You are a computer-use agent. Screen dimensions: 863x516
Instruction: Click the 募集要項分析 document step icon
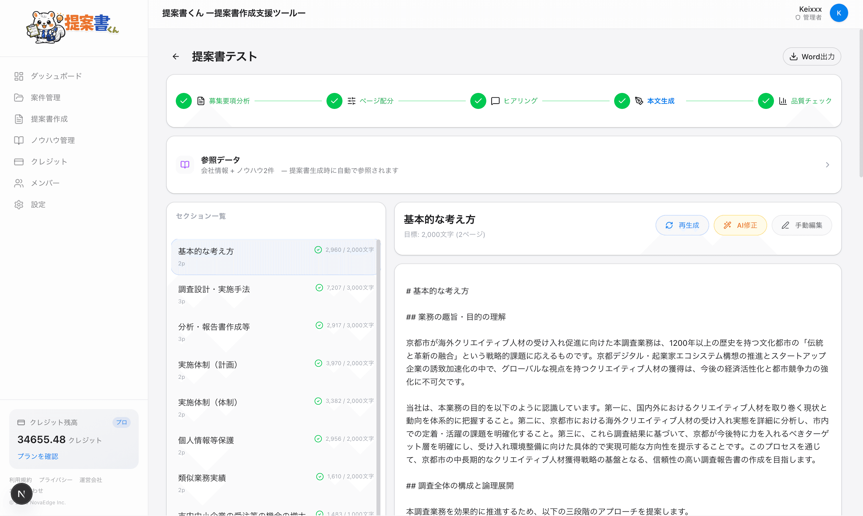tap(201, 100)
